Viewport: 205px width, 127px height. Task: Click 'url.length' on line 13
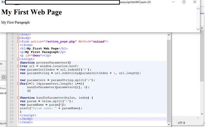(x=129, y=73)
